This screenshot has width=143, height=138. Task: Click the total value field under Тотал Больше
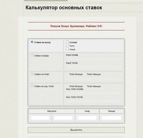[x=94, y=79]
